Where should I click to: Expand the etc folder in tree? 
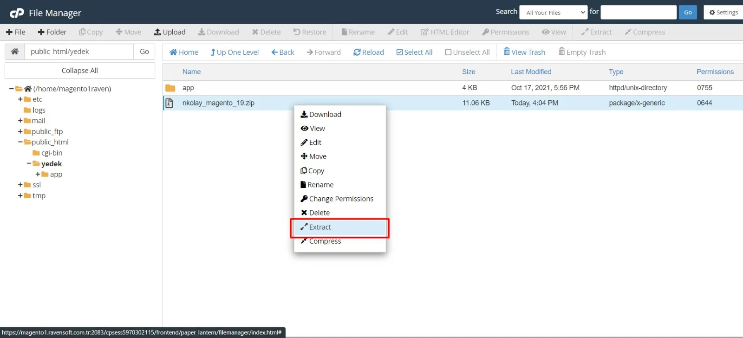pos(20,99)
